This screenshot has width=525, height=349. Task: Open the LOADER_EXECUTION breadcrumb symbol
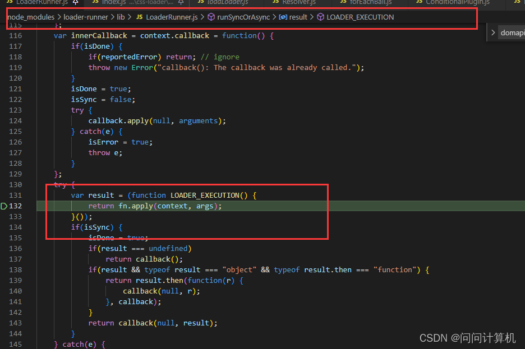pyautogui.click(x=360, y=17)
